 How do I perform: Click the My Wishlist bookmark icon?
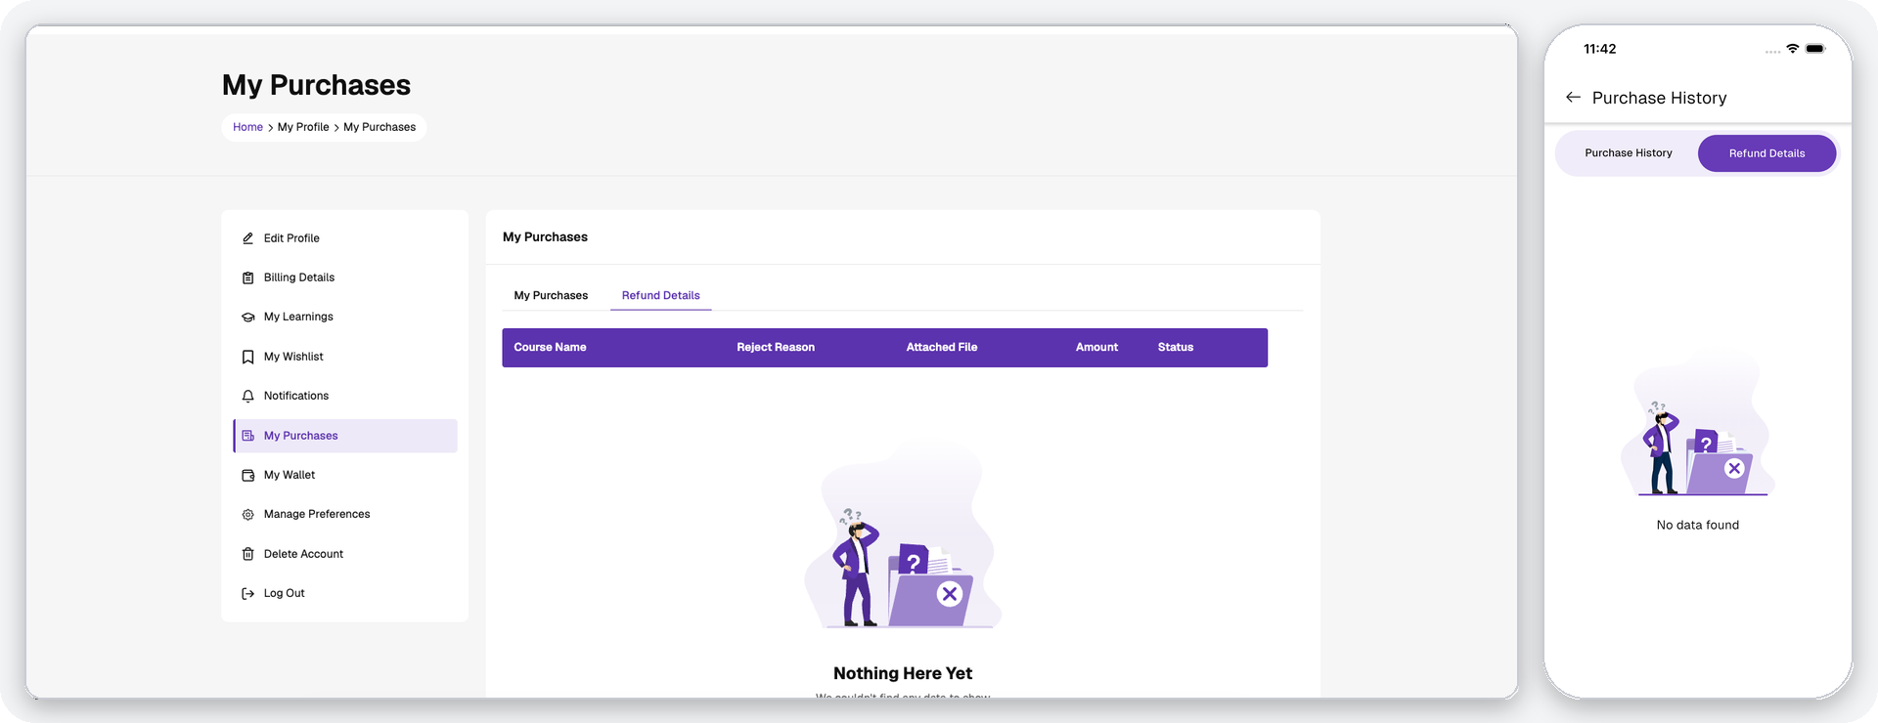[x=247, y=357]
